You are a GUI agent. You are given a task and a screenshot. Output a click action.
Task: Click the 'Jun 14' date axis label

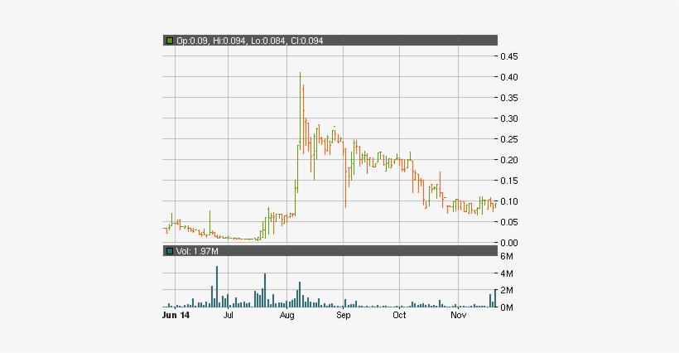176,316
